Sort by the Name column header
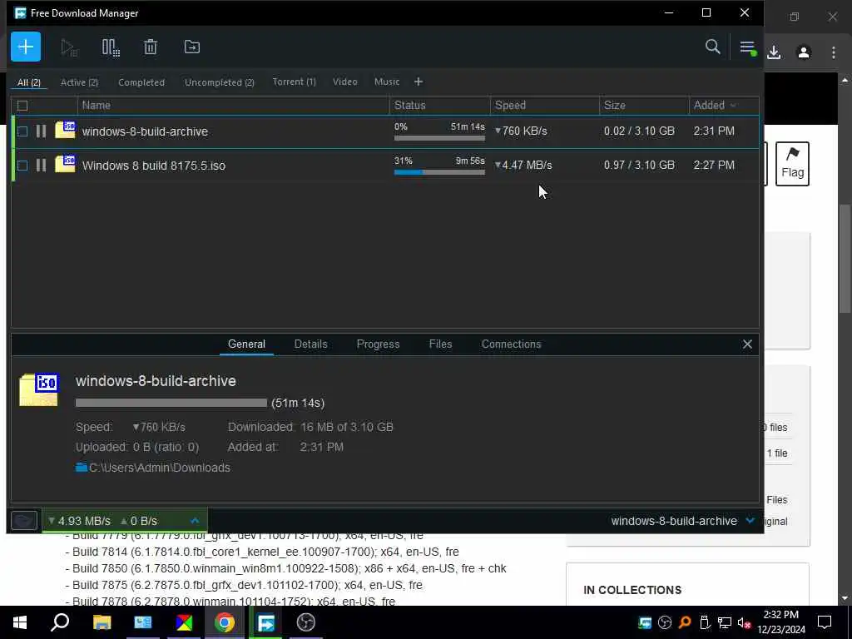Screen dimensions: 852x639 click(234, 106)
